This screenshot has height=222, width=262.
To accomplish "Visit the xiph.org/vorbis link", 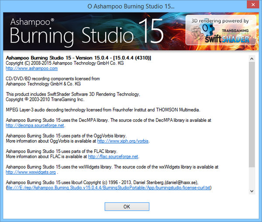I will click(123, 141).
